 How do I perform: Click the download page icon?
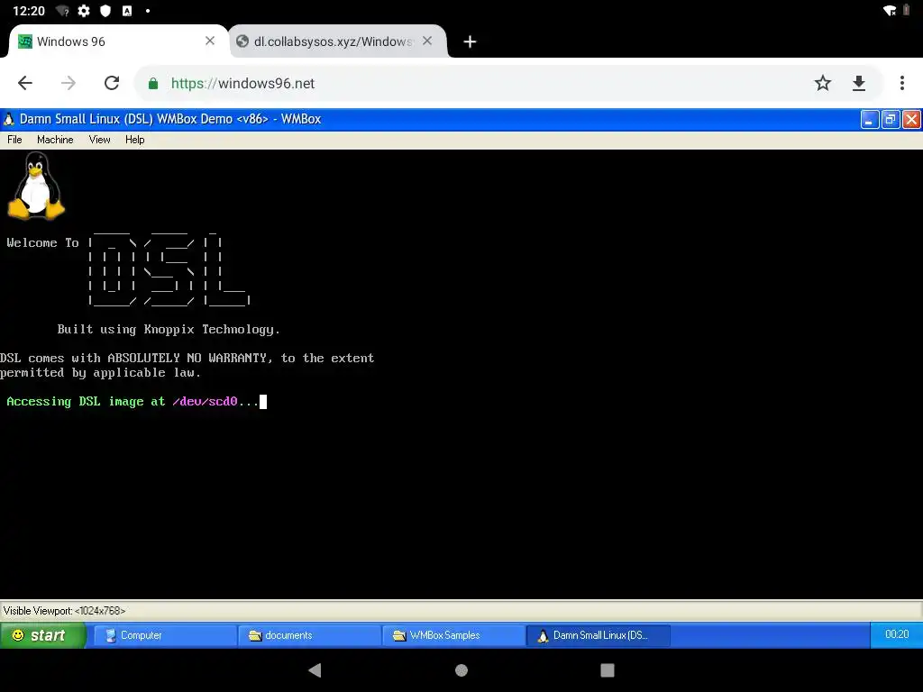(x=859, y=83)
